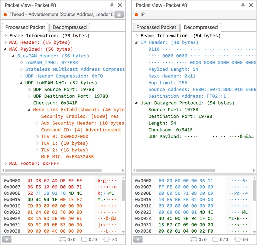
Task: Expand MAC Header (15 bytes) node
Action: [5, 42]
